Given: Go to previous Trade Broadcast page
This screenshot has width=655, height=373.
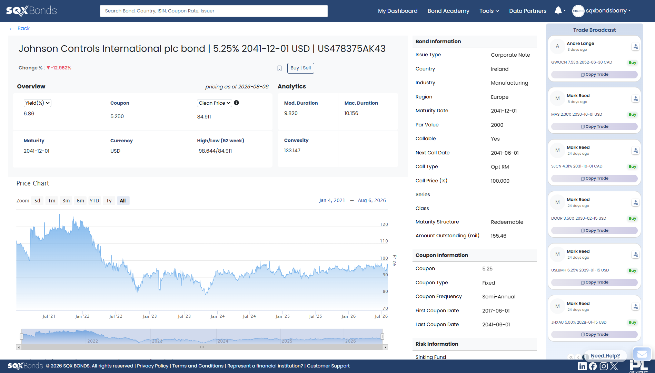Looking at the screenshot, I should point(578,357).
